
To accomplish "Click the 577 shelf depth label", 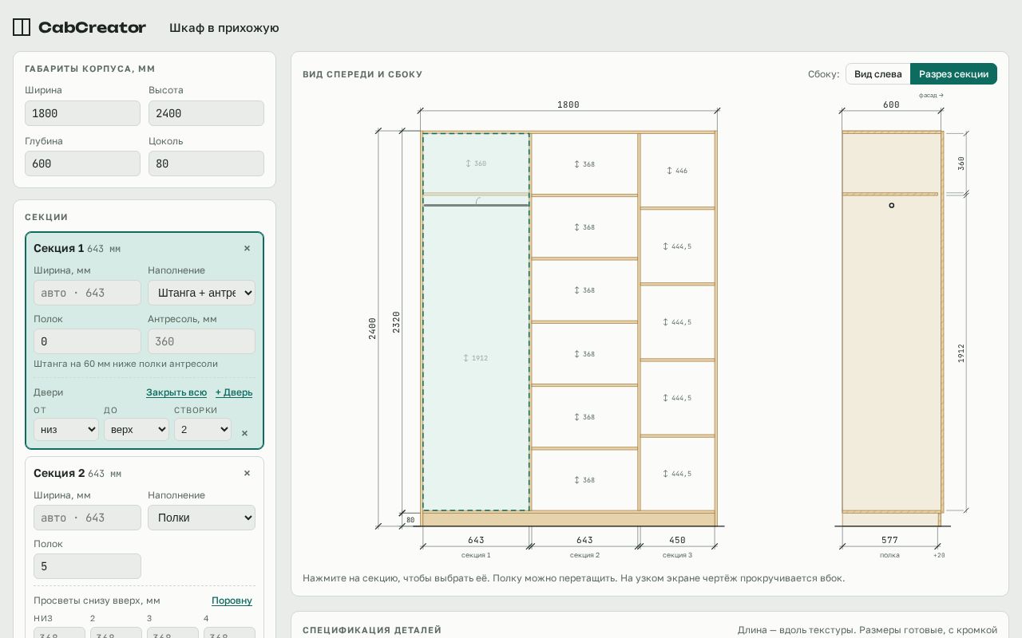I will pyautogui.click(x=889, y=540).
